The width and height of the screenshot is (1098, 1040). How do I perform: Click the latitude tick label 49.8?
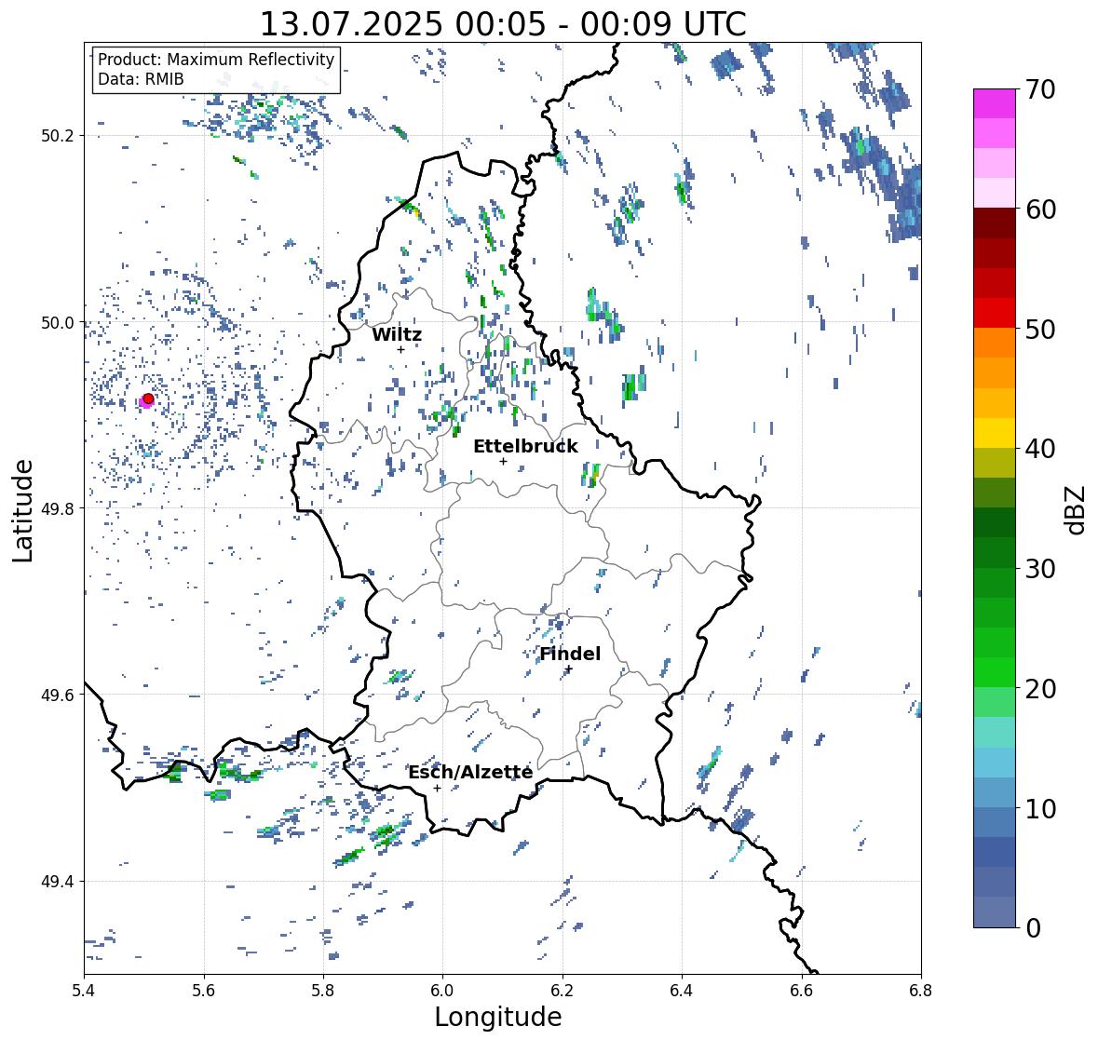[x=58, y=508]
